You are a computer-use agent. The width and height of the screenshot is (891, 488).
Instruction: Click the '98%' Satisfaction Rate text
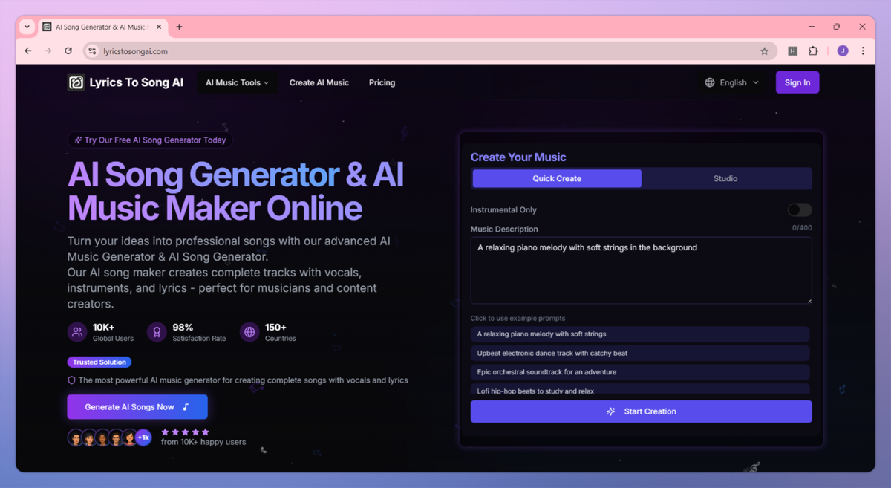[183, 328]
